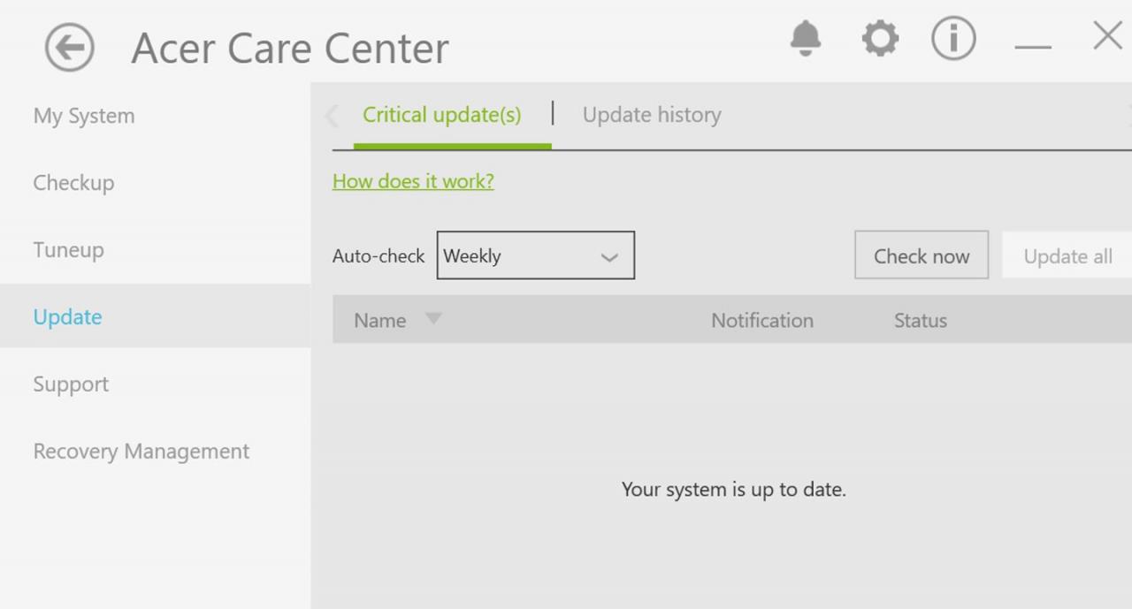Viewport: 1132px width, 609px height.
Task: Minimize the Acer Care Center window
Action: [x=1033, y=46]
